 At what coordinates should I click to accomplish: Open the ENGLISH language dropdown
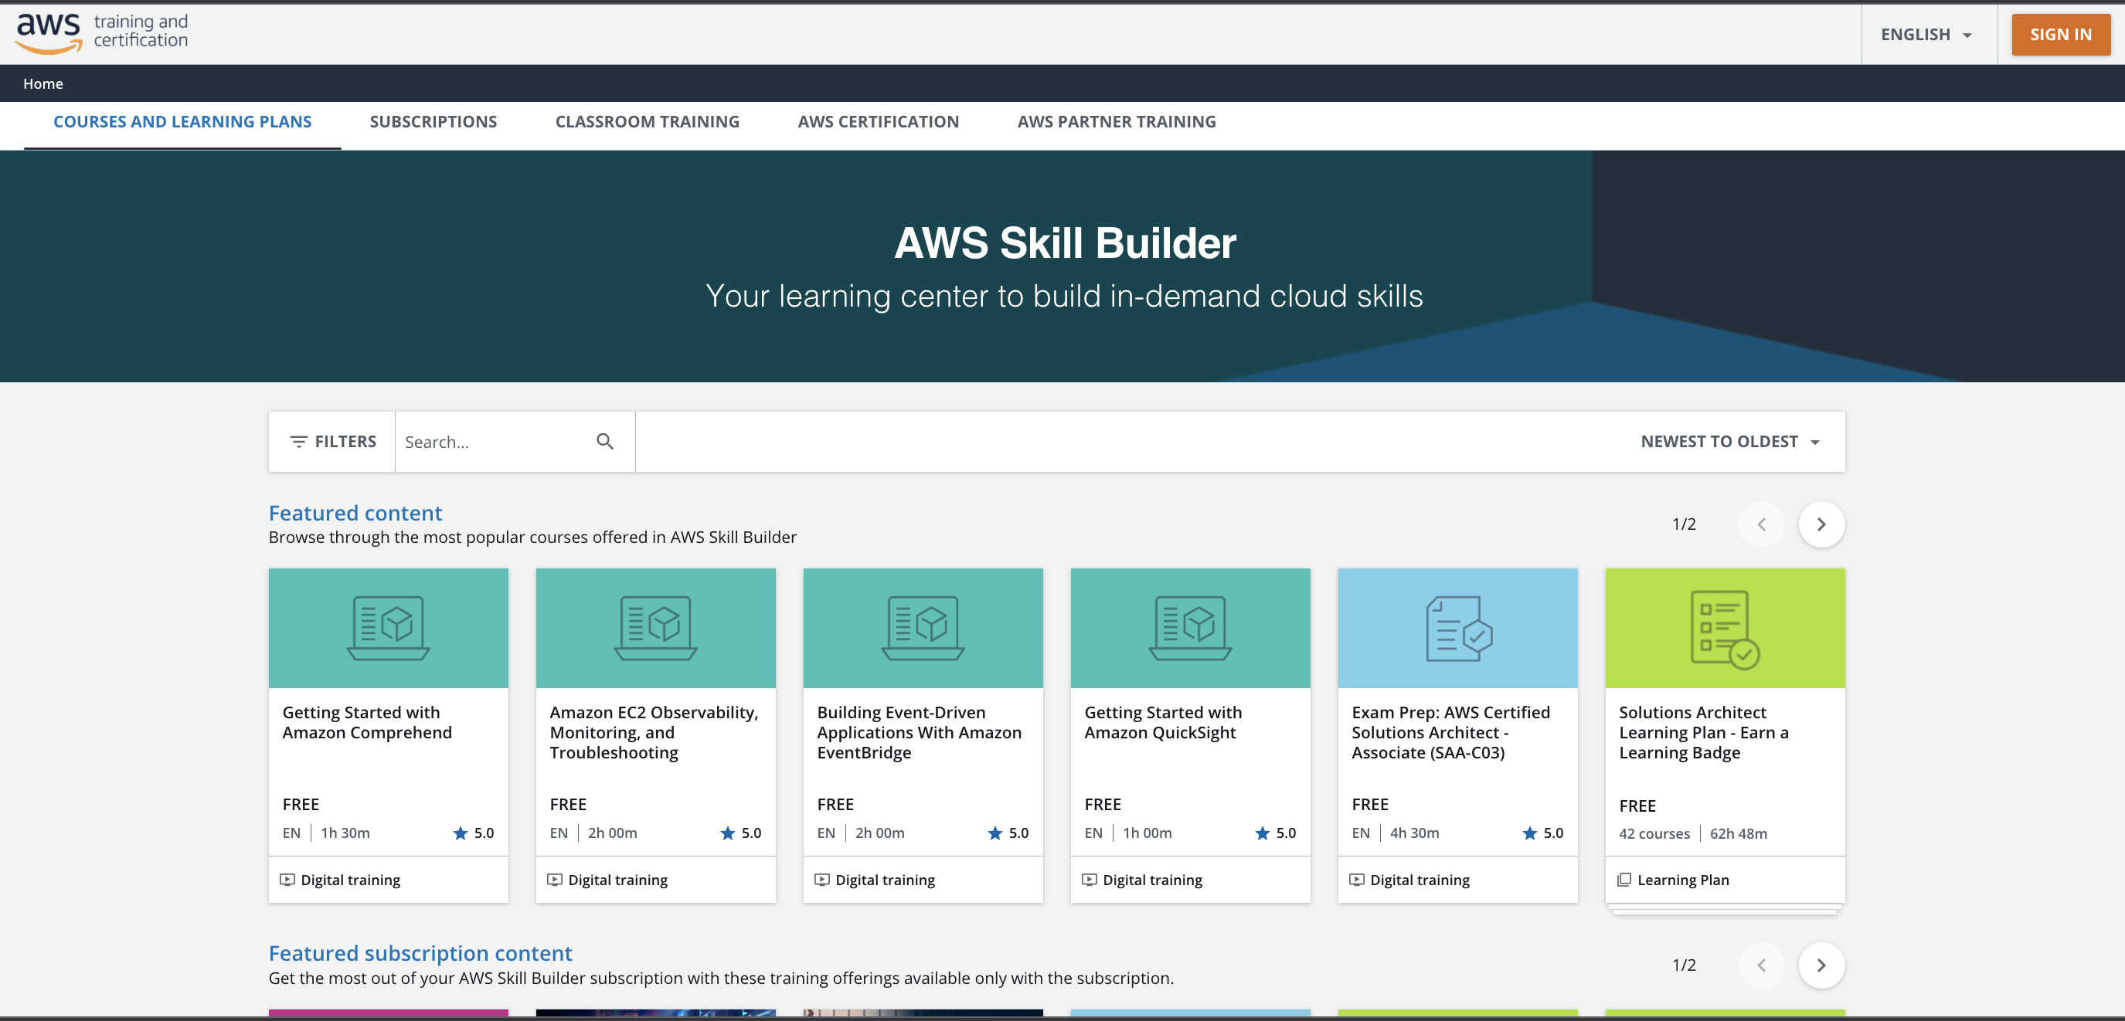[x=1928, y=35]
